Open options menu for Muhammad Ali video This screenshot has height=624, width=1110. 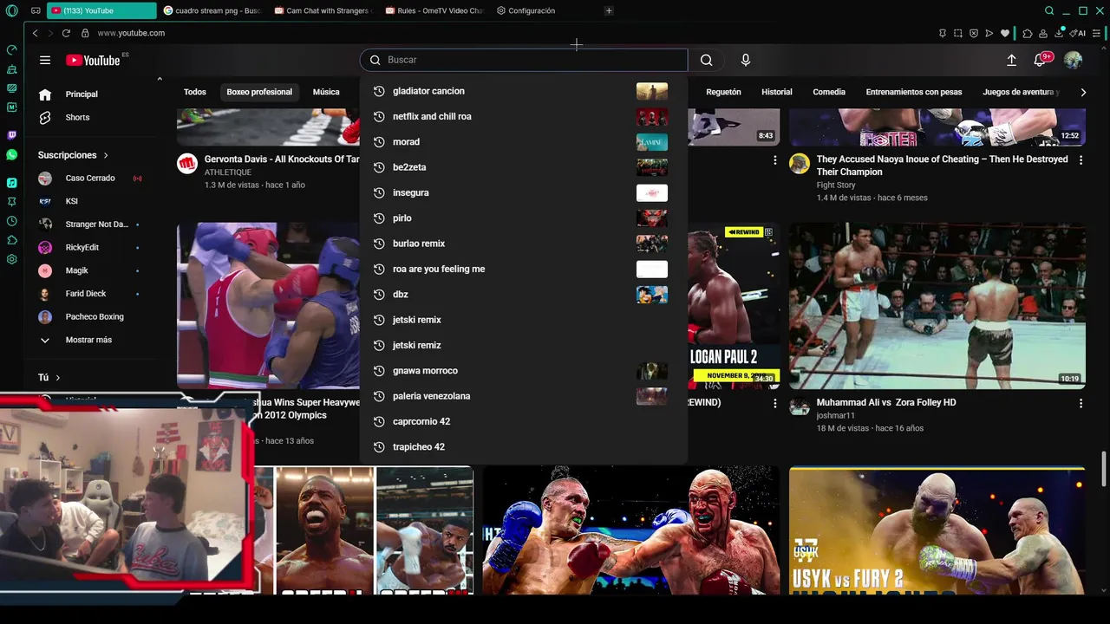pyautogui.click(x=1081, y=403)
